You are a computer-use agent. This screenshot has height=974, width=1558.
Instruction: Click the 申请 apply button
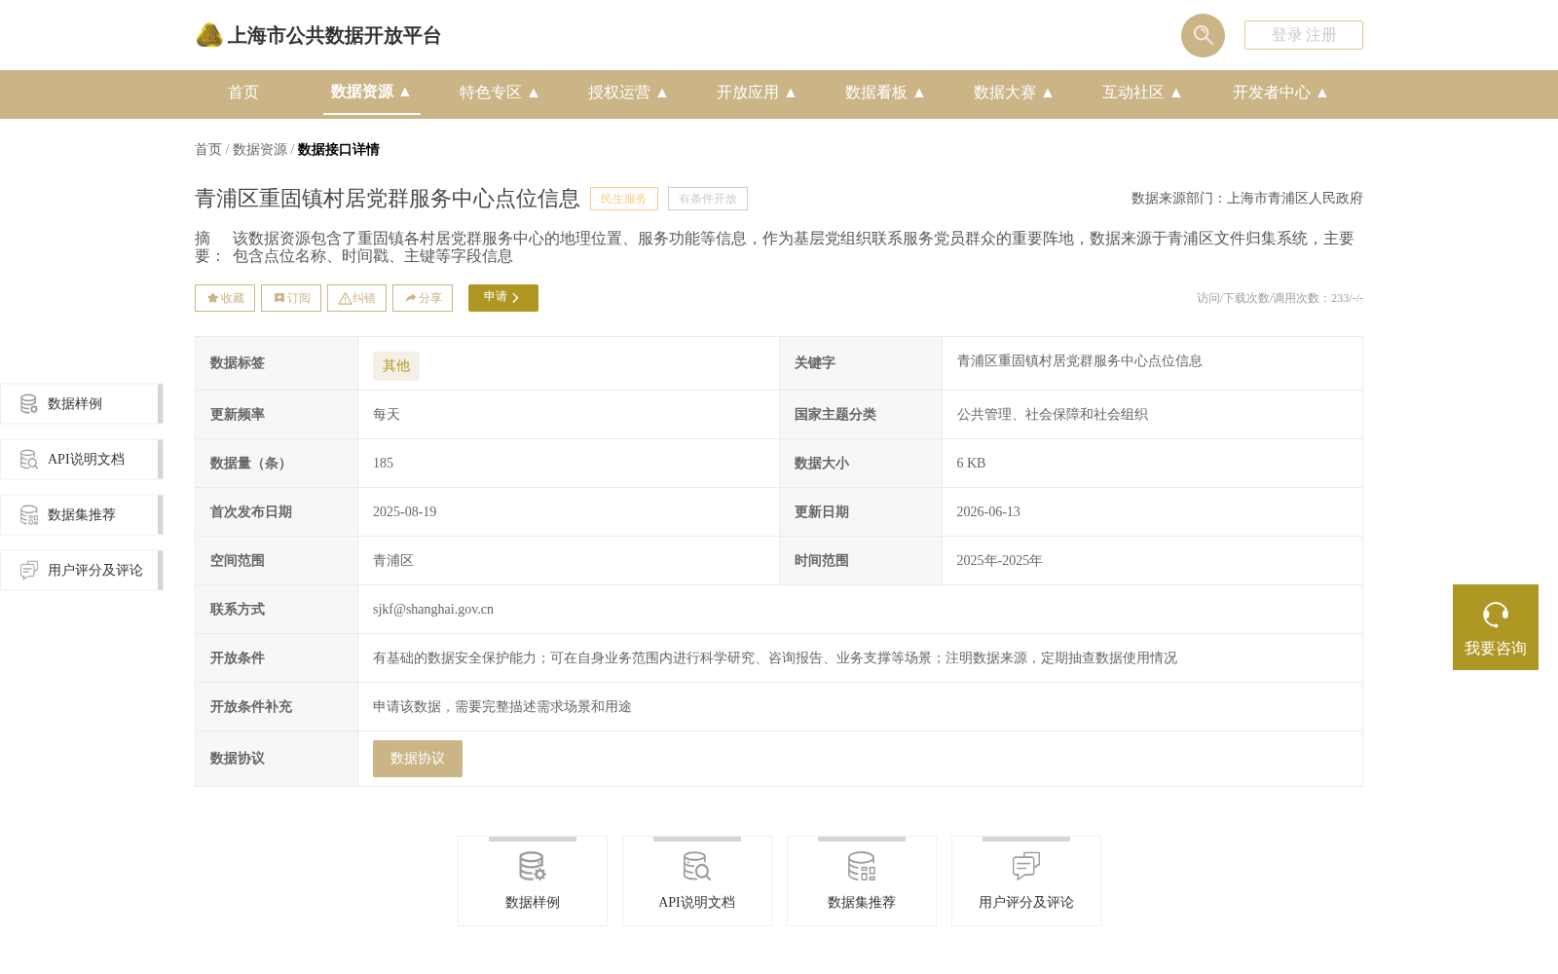point(503,298)
